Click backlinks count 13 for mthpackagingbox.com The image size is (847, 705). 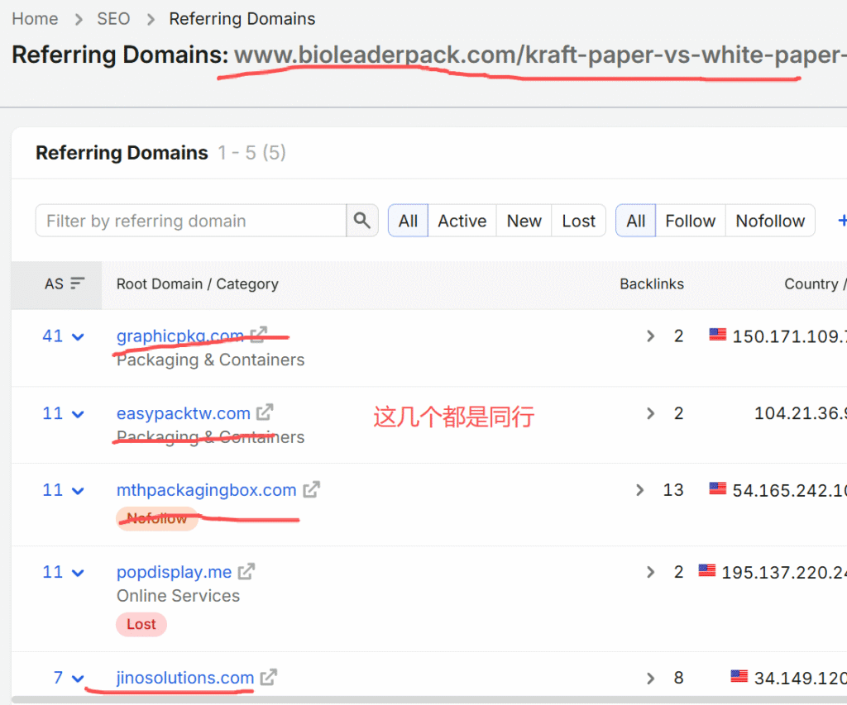pos(673,489)
